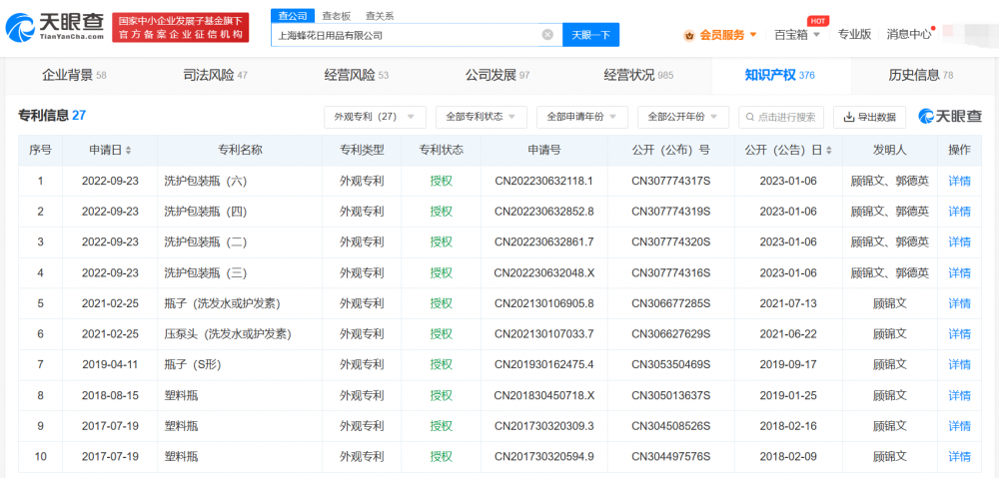Switch to the 企业背景 tab
Image resolution: width=999 pixels, height=478 pixels.
74,76
